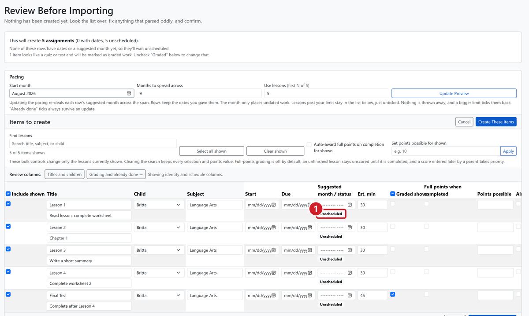Image resolution: width=529 pixels, height=316 pixels.
Task: Open Start date calendar icon for Lesson 2
Action: coord(274,228)
